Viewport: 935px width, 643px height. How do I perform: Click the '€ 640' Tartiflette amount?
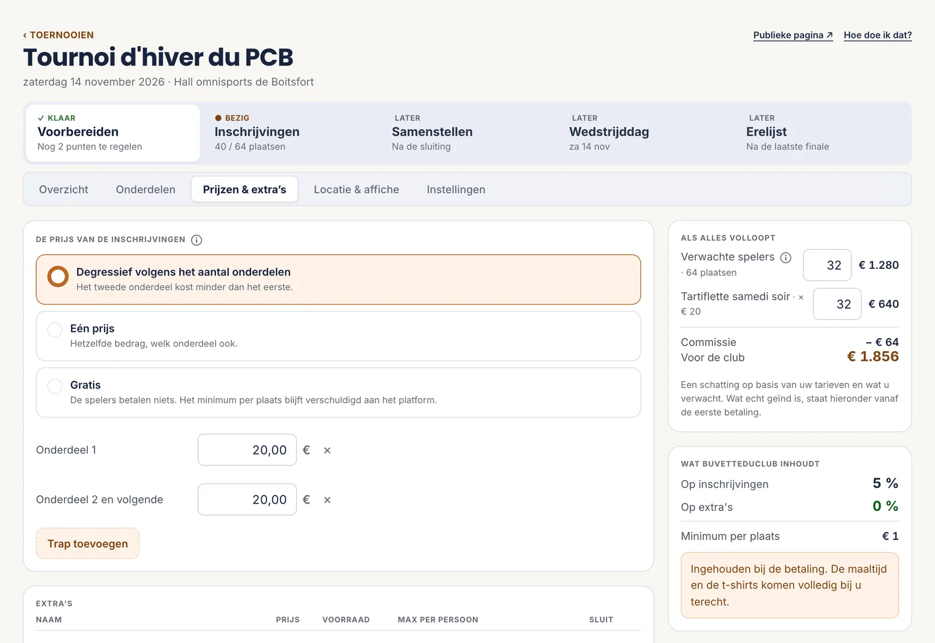point(884,304)
